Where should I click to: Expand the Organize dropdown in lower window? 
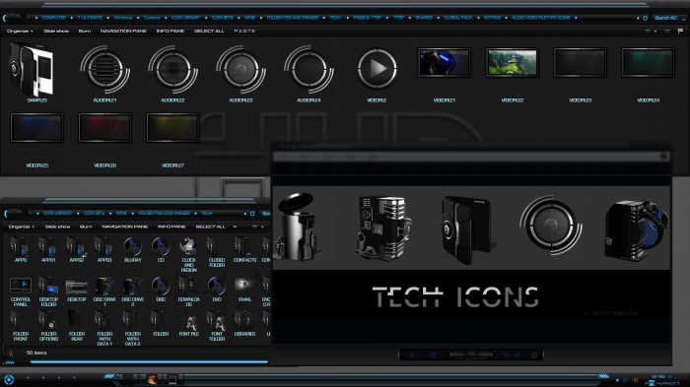click(21, 226)
